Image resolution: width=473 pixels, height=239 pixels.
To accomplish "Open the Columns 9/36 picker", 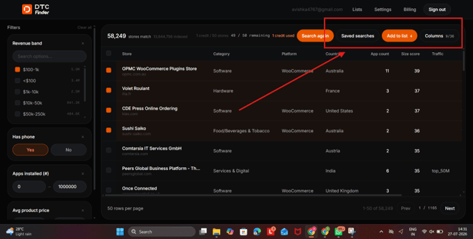I will pyautogui.click(x=439, y=36).
